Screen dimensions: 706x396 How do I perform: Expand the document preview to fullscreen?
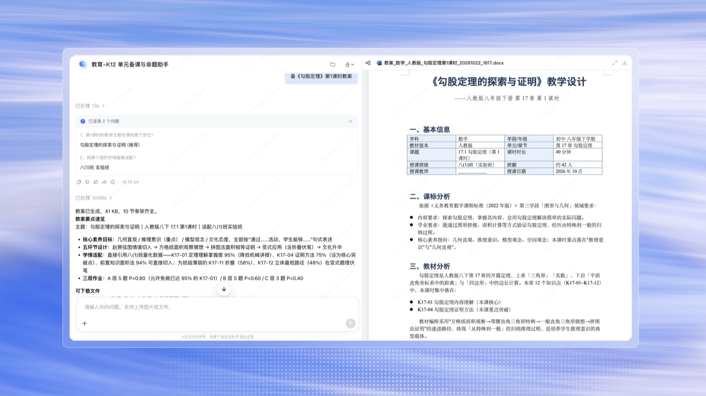615,63
